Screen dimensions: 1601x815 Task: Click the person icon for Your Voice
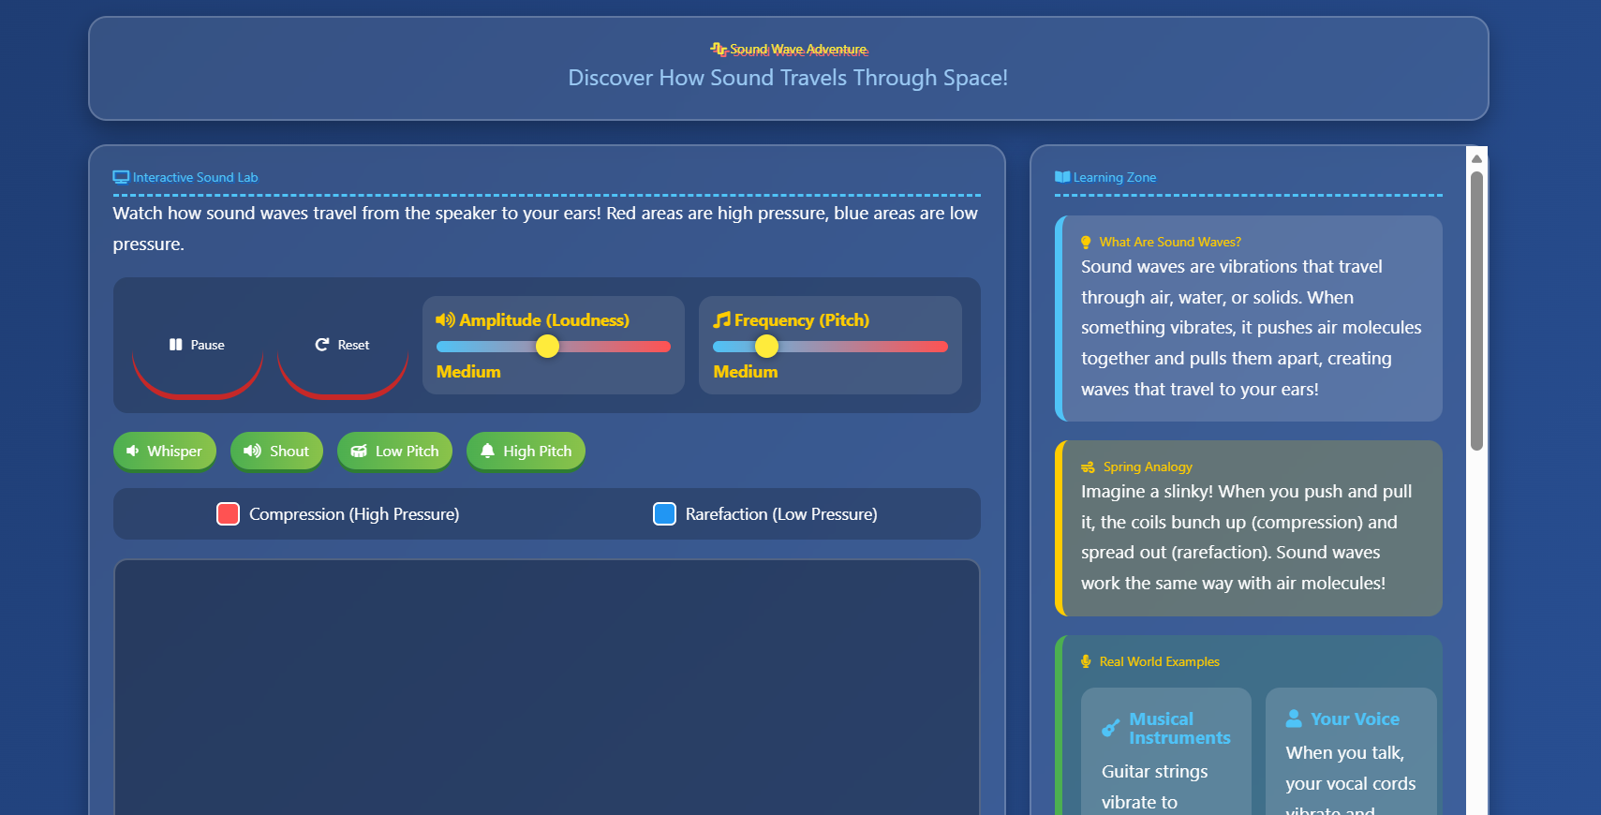click(x=1294, y=719)
